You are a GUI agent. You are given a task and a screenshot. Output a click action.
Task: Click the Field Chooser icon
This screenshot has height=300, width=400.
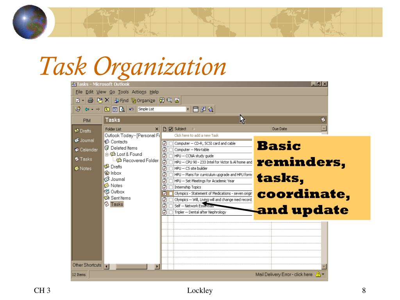point(203,109)
